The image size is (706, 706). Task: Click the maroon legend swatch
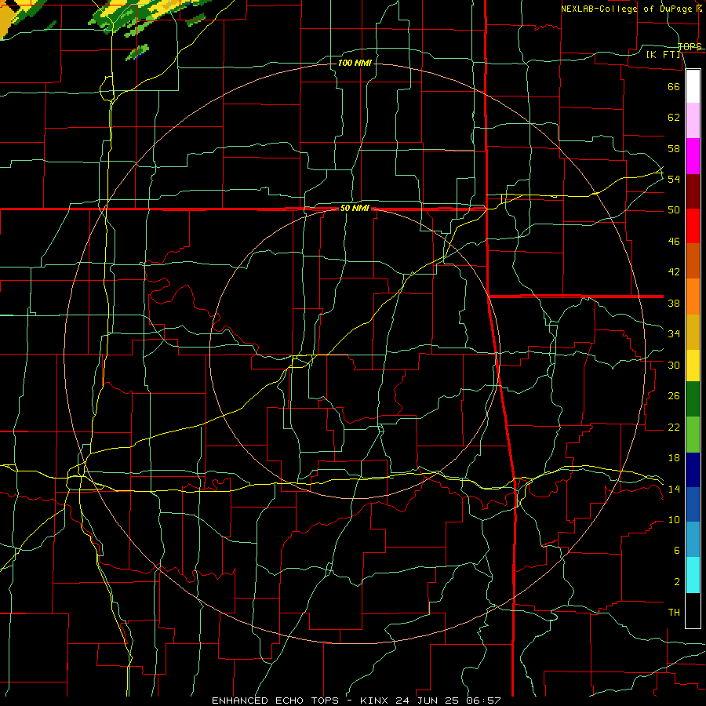[693, 191]
